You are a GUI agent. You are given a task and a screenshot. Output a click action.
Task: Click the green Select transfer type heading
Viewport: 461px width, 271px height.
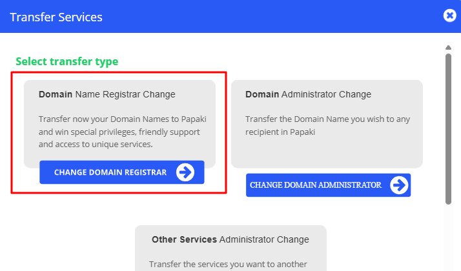point(67,62)
